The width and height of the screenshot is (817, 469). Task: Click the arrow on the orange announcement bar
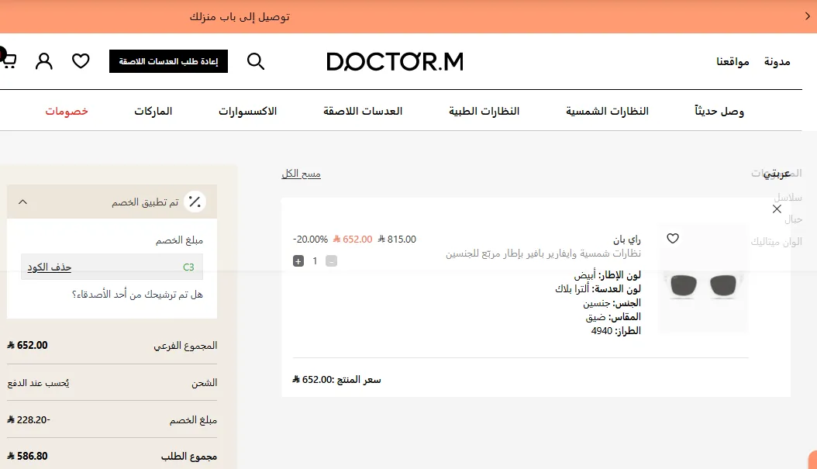pyautogui.click(x=807, y=16)
